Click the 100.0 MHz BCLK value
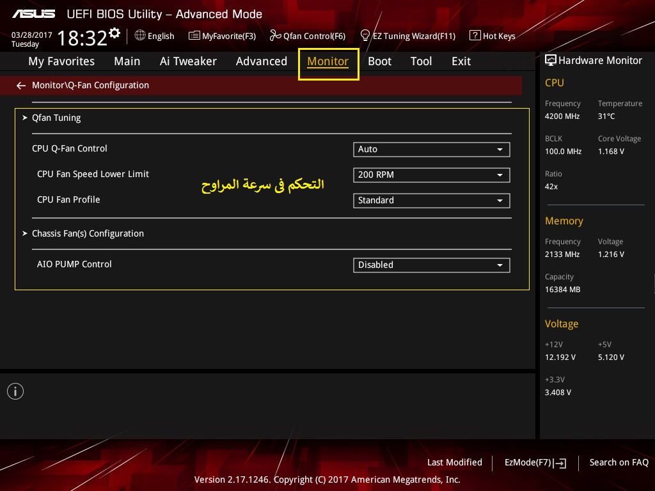Image resolution: width=655 pixels, height=491 pixels. coord(563,151)
